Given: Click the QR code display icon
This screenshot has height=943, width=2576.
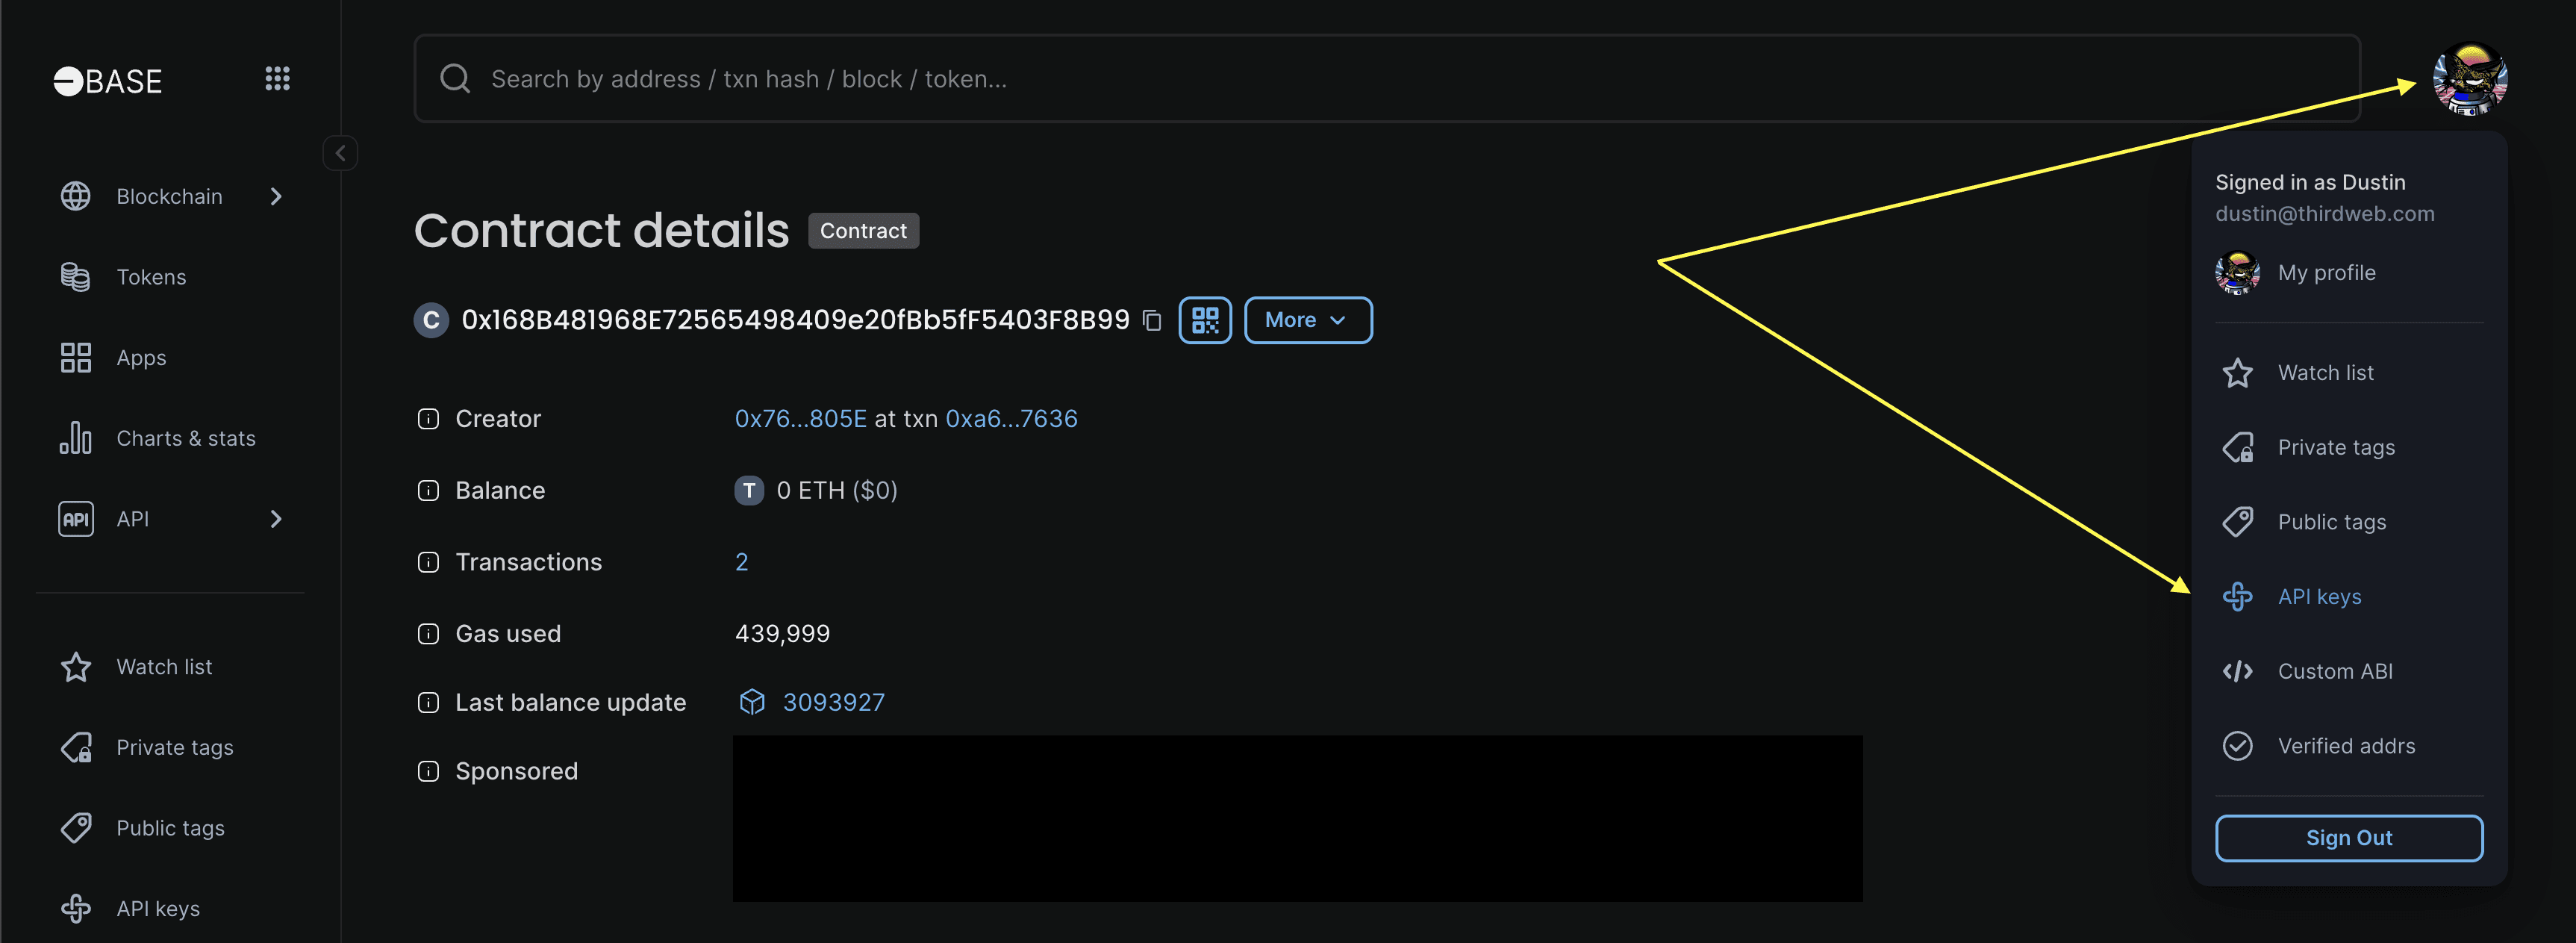Looking at the screenshot, I should [x=1206, y=319].
